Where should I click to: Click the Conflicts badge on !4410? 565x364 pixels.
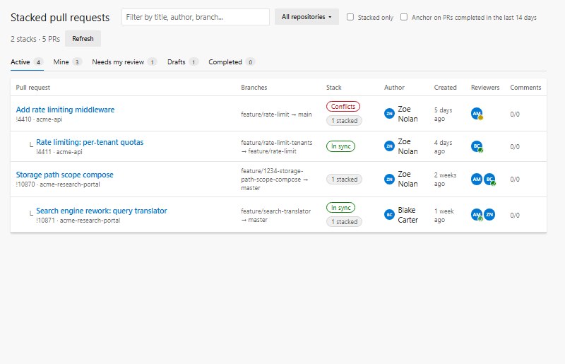(343, 107)
